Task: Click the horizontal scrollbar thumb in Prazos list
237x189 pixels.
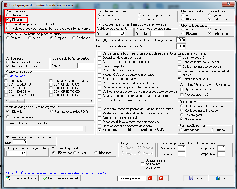Action: coord(17,101)
